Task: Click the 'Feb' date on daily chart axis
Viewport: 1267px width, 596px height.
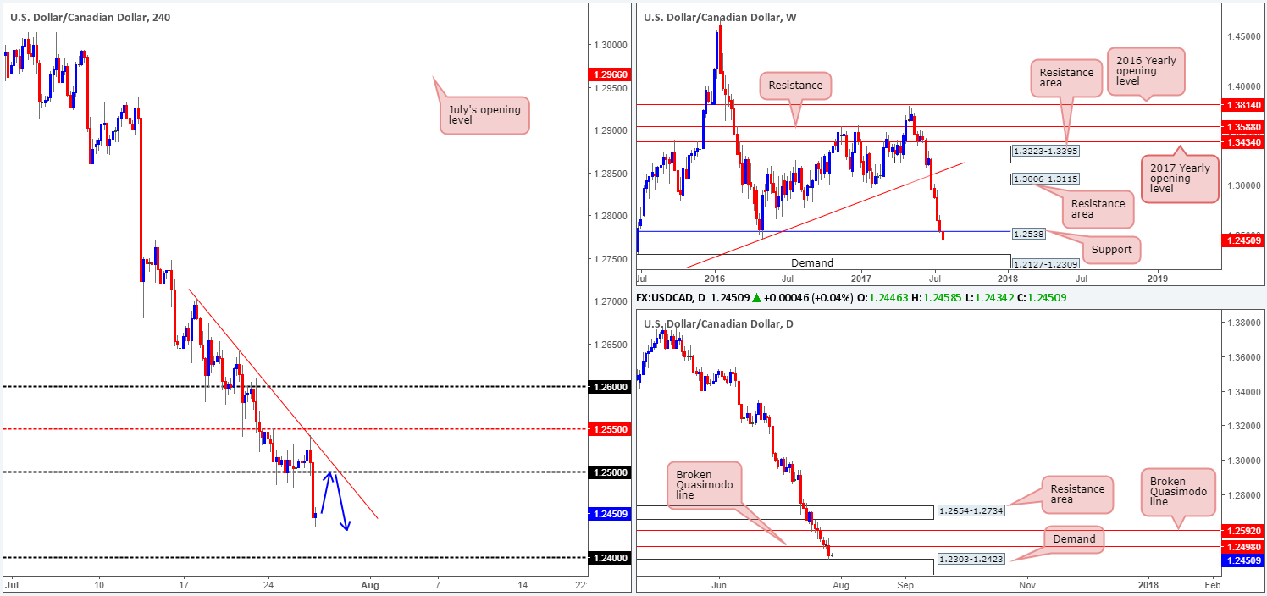Action: coord(1212,584)
